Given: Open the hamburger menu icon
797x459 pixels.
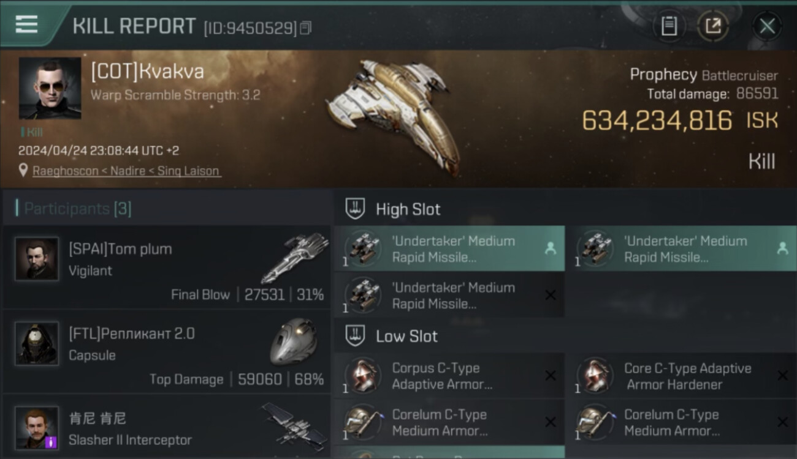Looking at the screenshot, I should 26,24.
